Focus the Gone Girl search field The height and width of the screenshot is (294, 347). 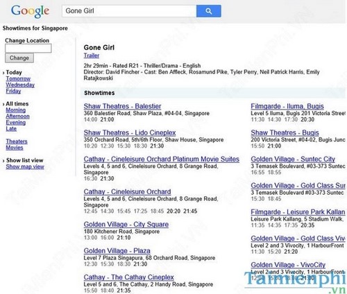tap(129, 11)
